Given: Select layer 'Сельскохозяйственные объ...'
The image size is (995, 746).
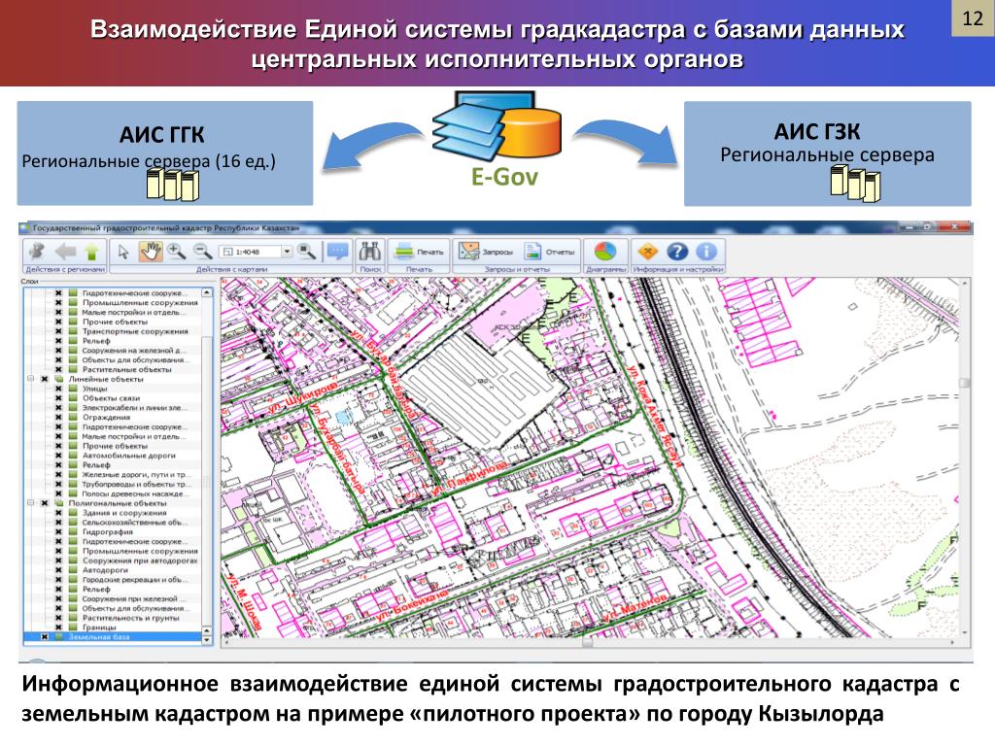Looking at the screenshot, I should click(x=135, y=522).
